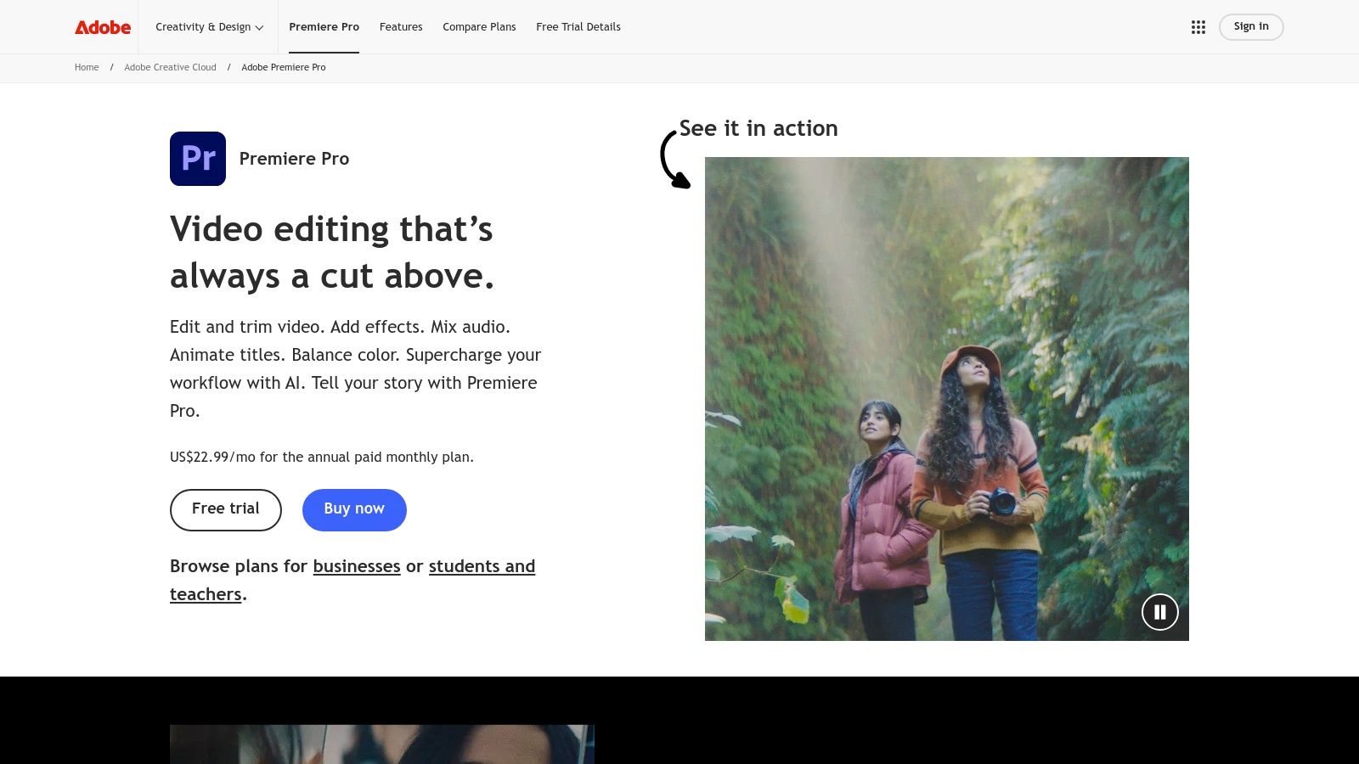Viewport: 1359px width, 764px height.
Task: Click the forest hikers video
Action: [x=947, y=399]
